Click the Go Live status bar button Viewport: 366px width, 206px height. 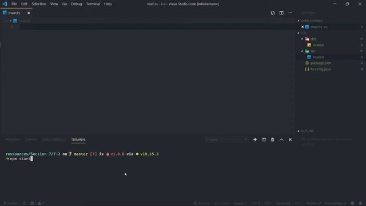pyautogui.click(x=201, y=204)
